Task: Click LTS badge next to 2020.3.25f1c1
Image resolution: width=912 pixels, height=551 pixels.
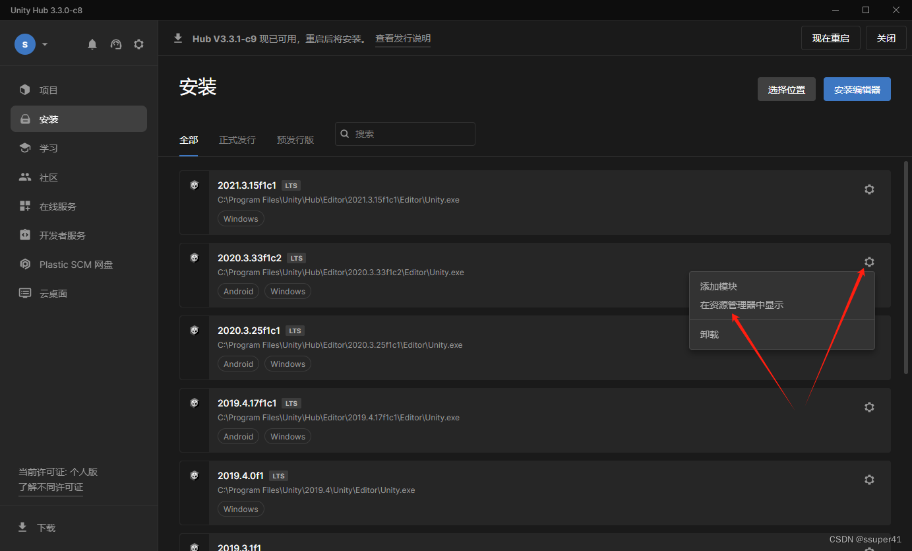Action: pyautogui.click(x=295, y=331)
